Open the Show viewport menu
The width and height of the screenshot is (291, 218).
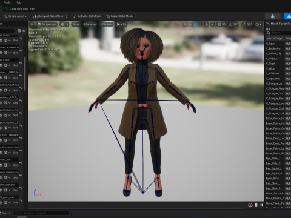click(x=76, y=24)
